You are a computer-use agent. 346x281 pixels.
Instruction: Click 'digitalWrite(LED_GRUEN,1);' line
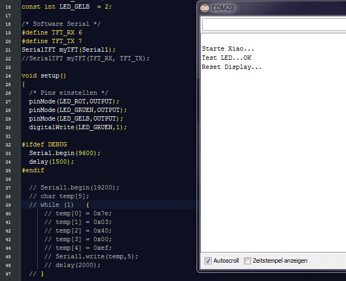tap(78, 127)
